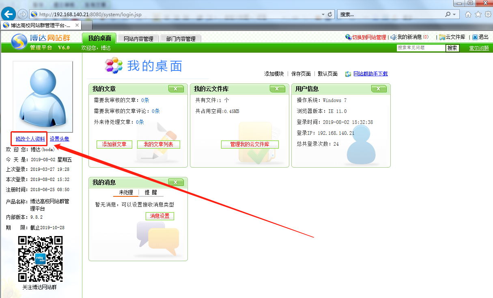The width and height of the screenshot is (493, 298).
Task: Select the 提醒 tab in 我的消息
Action: coord(151,192)
